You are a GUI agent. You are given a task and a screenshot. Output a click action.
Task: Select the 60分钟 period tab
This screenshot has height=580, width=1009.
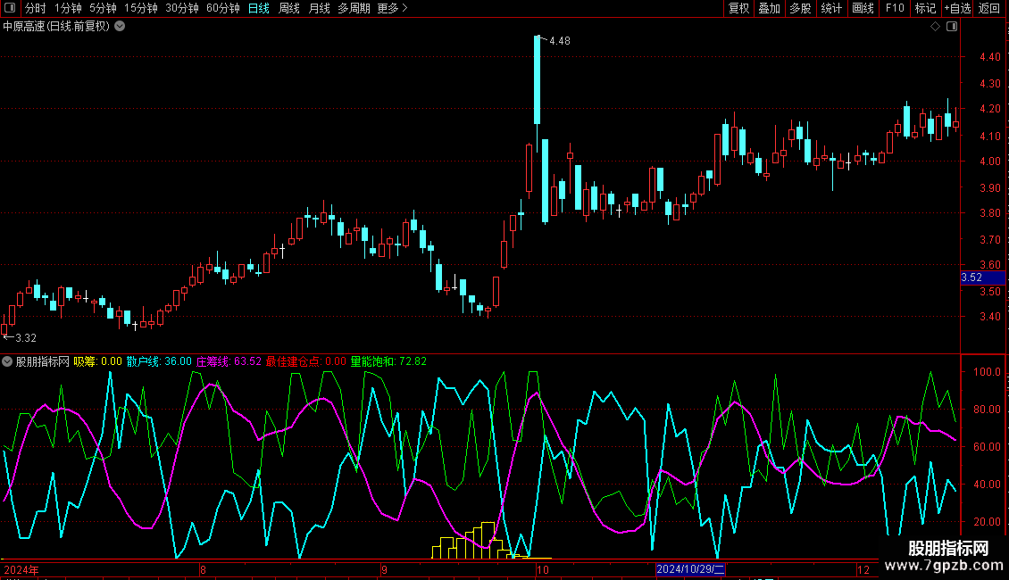pos(222,8)
